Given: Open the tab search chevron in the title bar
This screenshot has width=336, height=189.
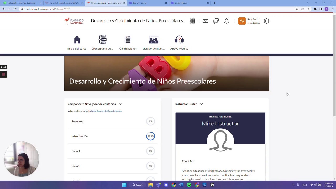Looking at the screenshot, I should coord(308,3).
